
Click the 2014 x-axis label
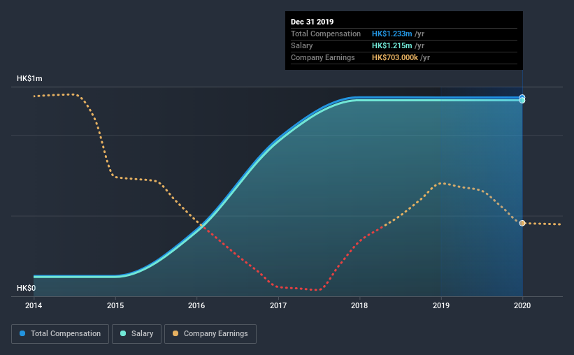[x=34, y=305]
